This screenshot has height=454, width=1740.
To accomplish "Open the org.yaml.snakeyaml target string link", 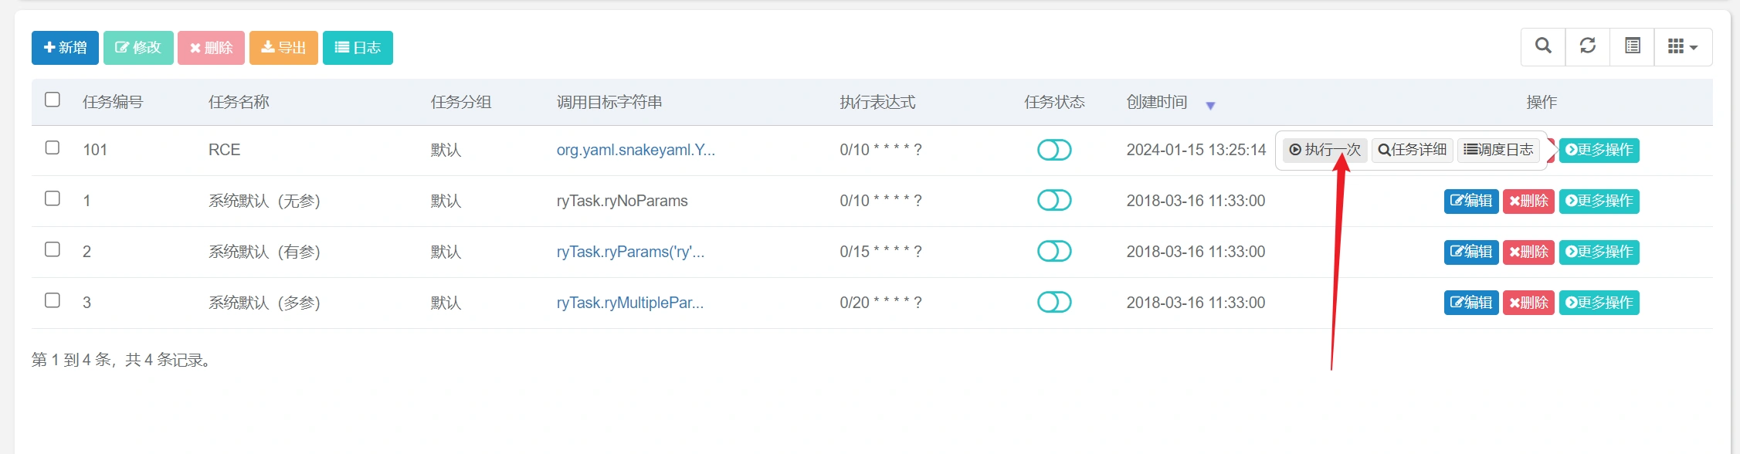I will [x=636, y=150].
